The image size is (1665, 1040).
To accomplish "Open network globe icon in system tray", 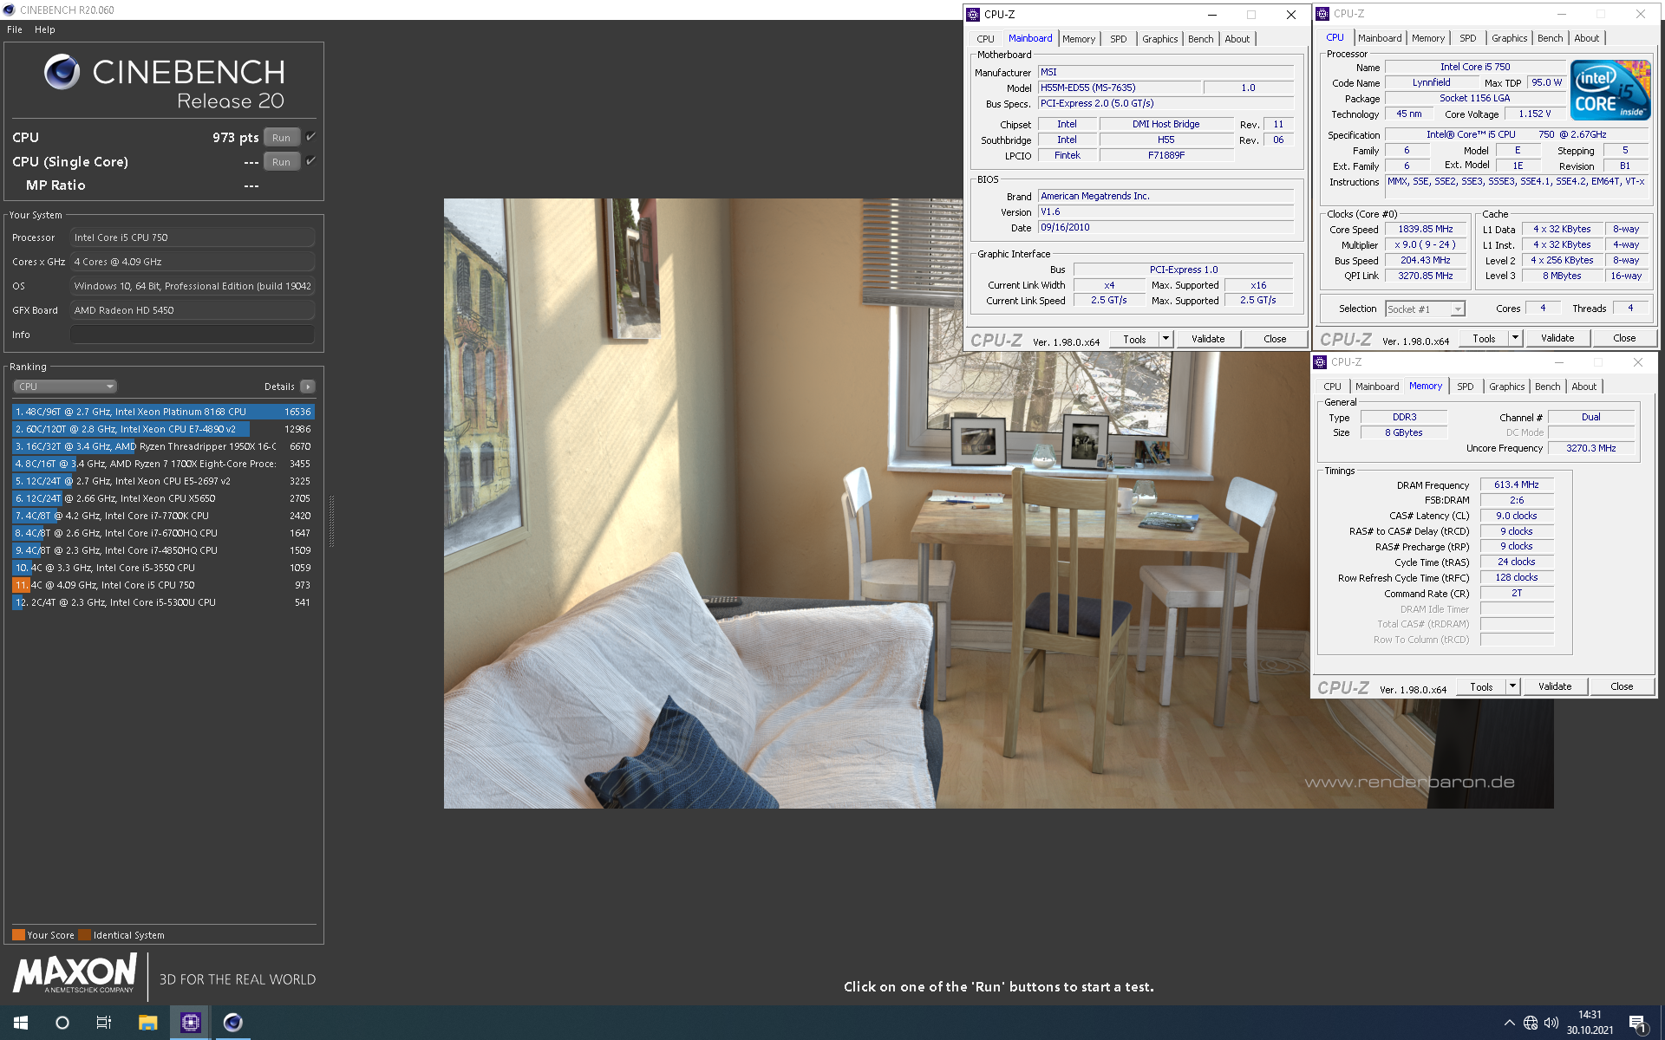I will [x=1531, y=1023].
